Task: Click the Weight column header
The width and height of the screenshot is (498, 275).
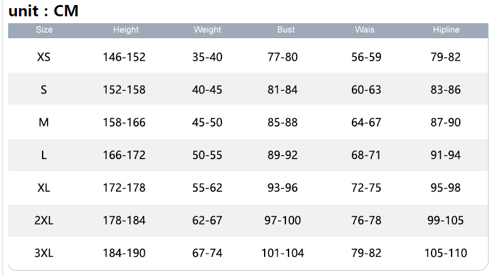Action: [x=207, y=29]
